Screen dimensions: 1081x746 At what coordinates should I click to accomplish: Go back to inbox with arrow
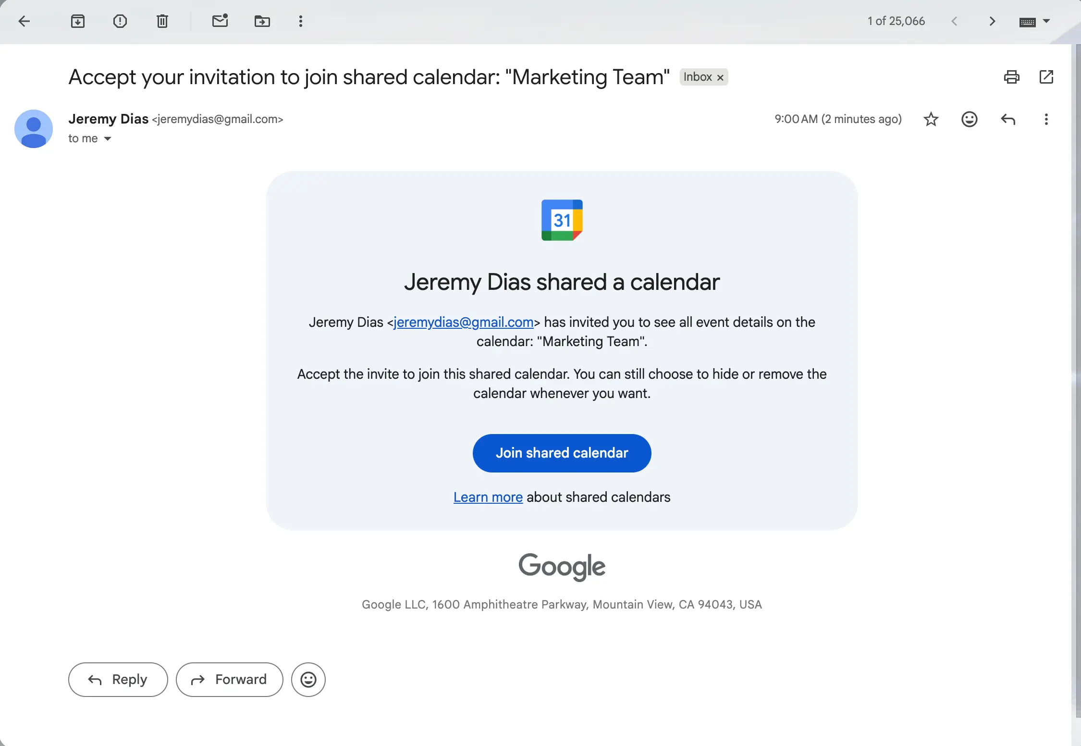(24, 21)
